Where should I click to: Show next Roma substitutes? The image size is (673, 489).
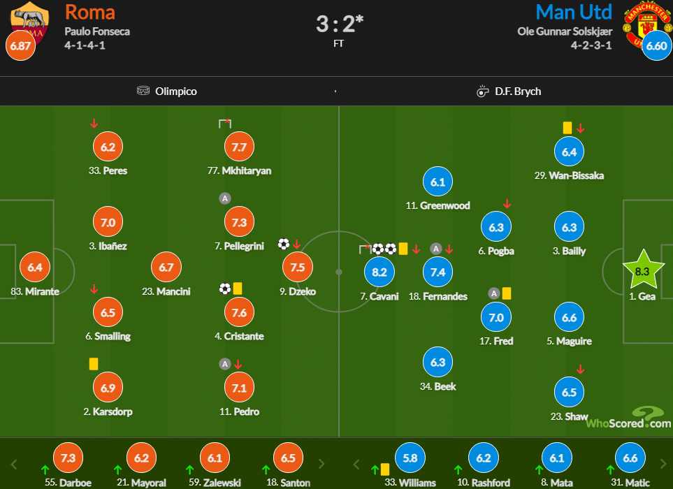click(x=321, y=464)
